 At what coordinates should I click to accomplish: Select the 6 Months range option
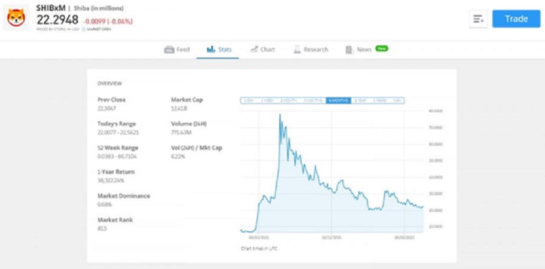click(x=339, y=100)
